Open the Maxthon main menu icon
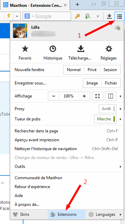Viewport: 125px width, 224px height. (x=120, y=16)
